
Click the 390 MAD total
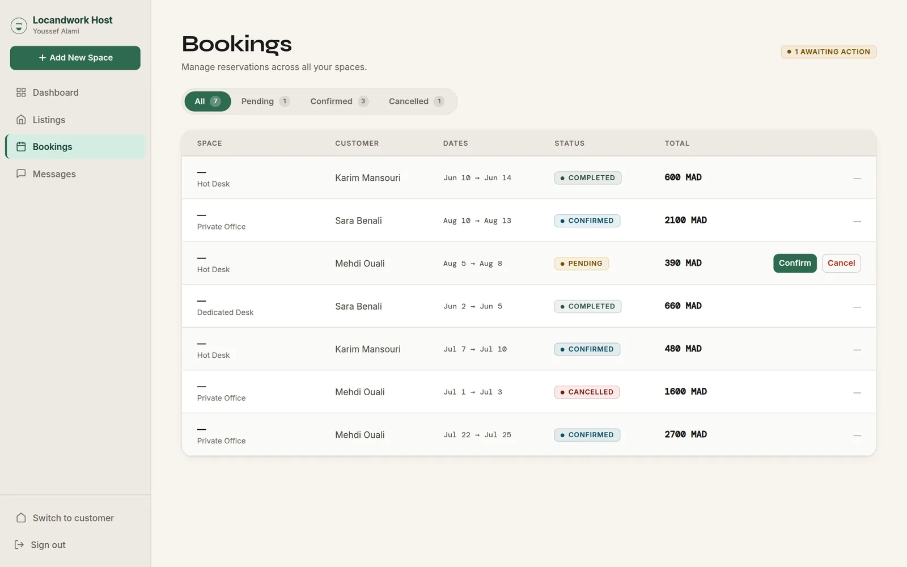point(683,263)
